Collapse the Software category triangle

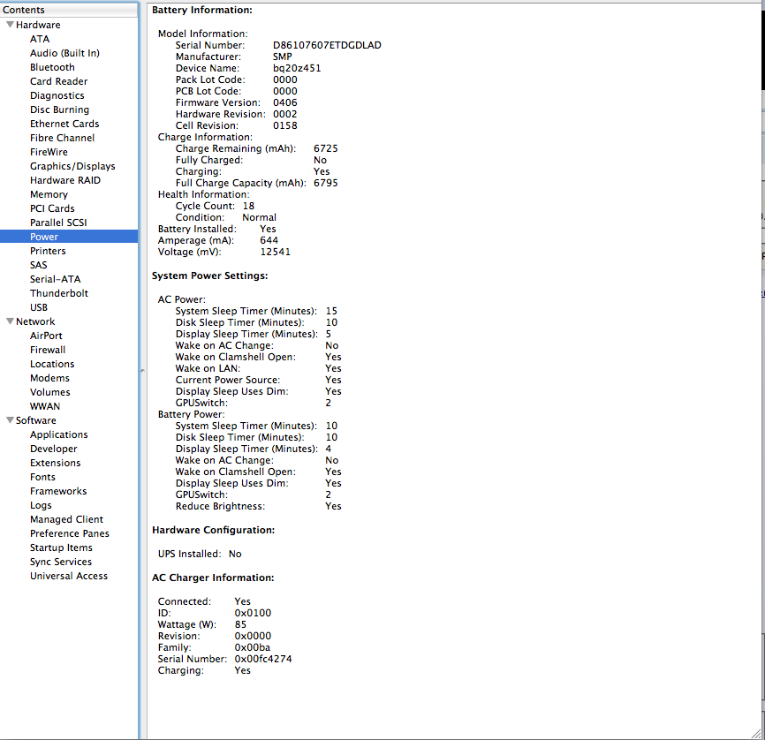10,420
